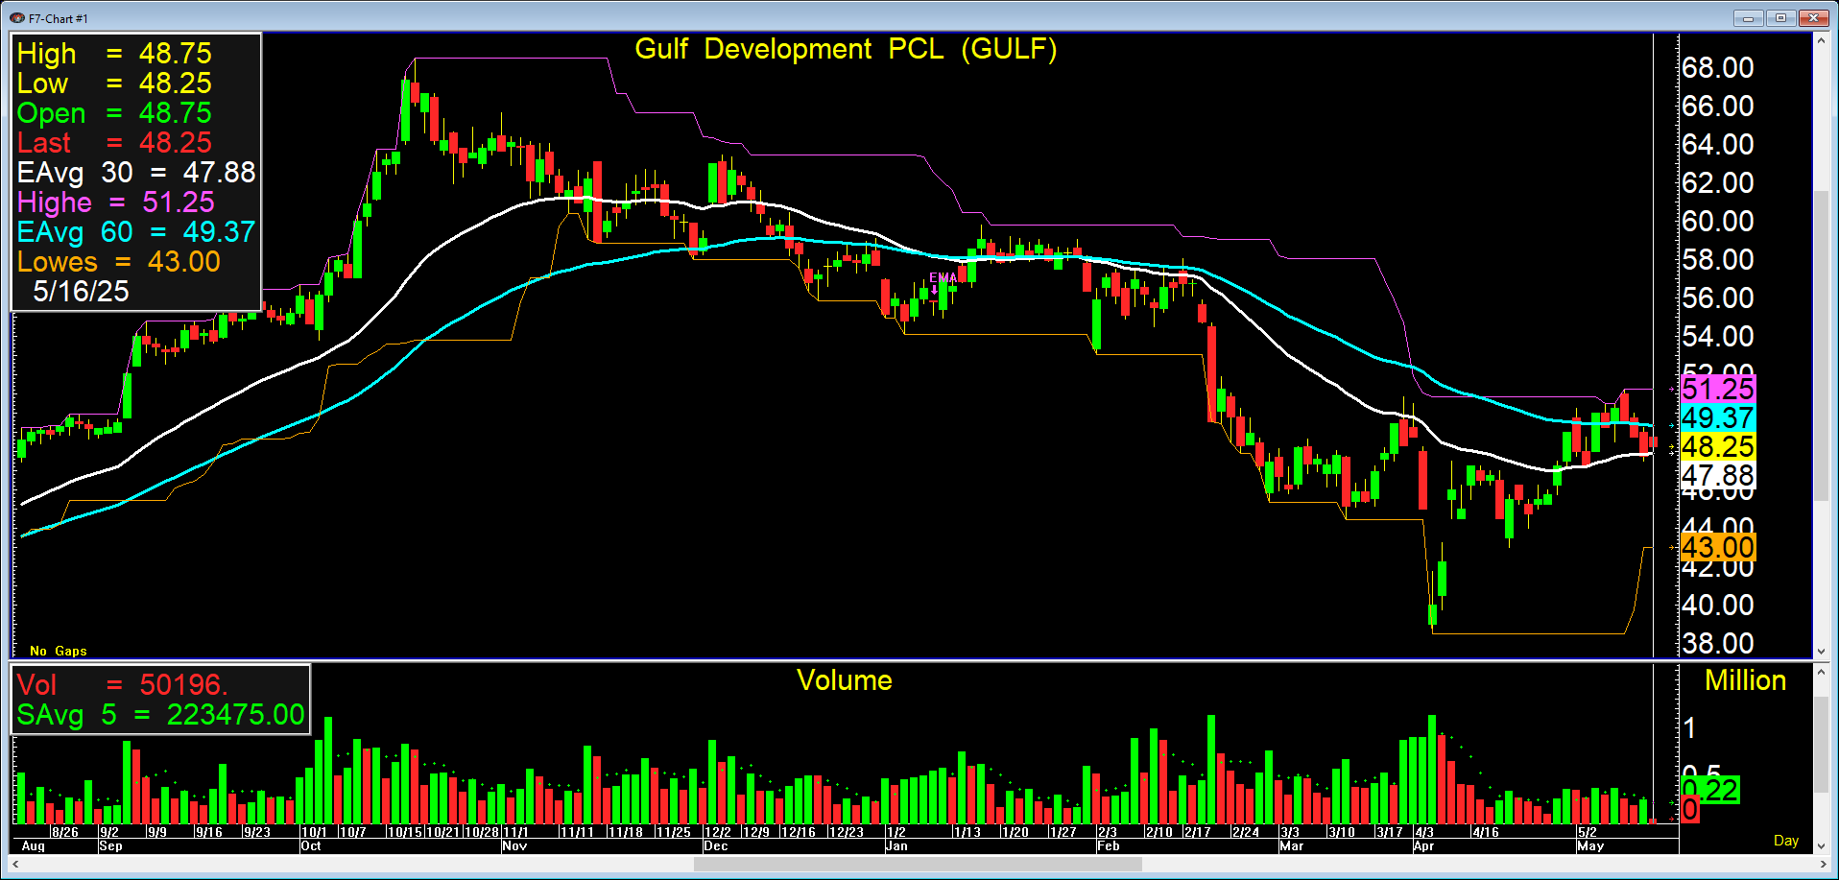Screen dimensions: 1839x880
Task: Close the F7-Chart #1 window
Action: [1814, 17]
